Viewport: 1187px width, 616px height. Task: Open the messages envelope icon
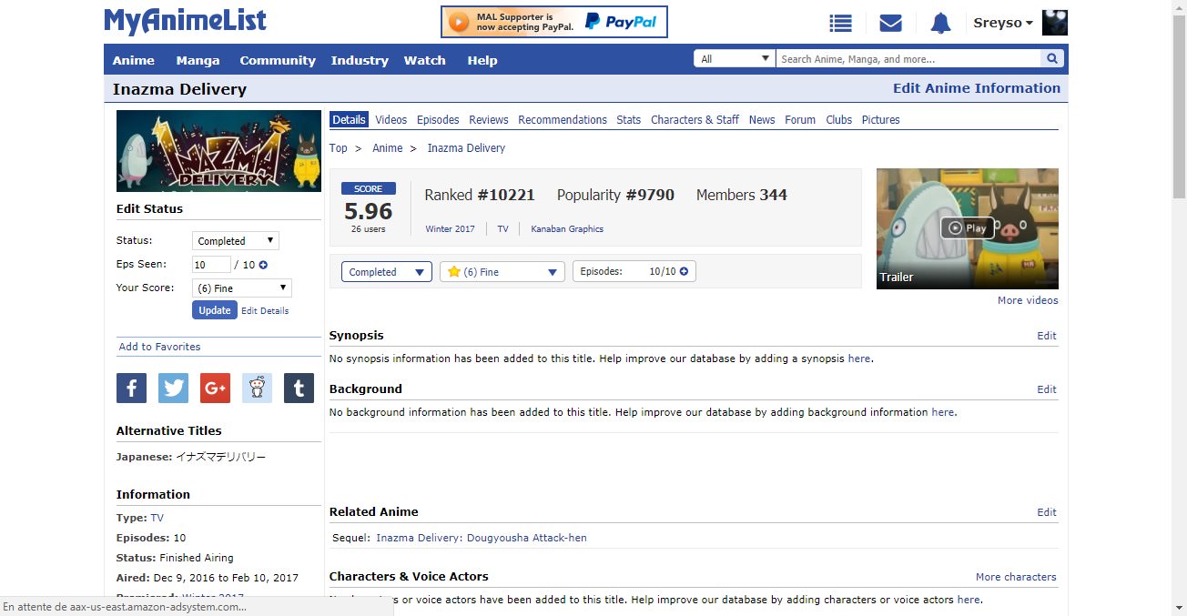(x=890, y=24)
